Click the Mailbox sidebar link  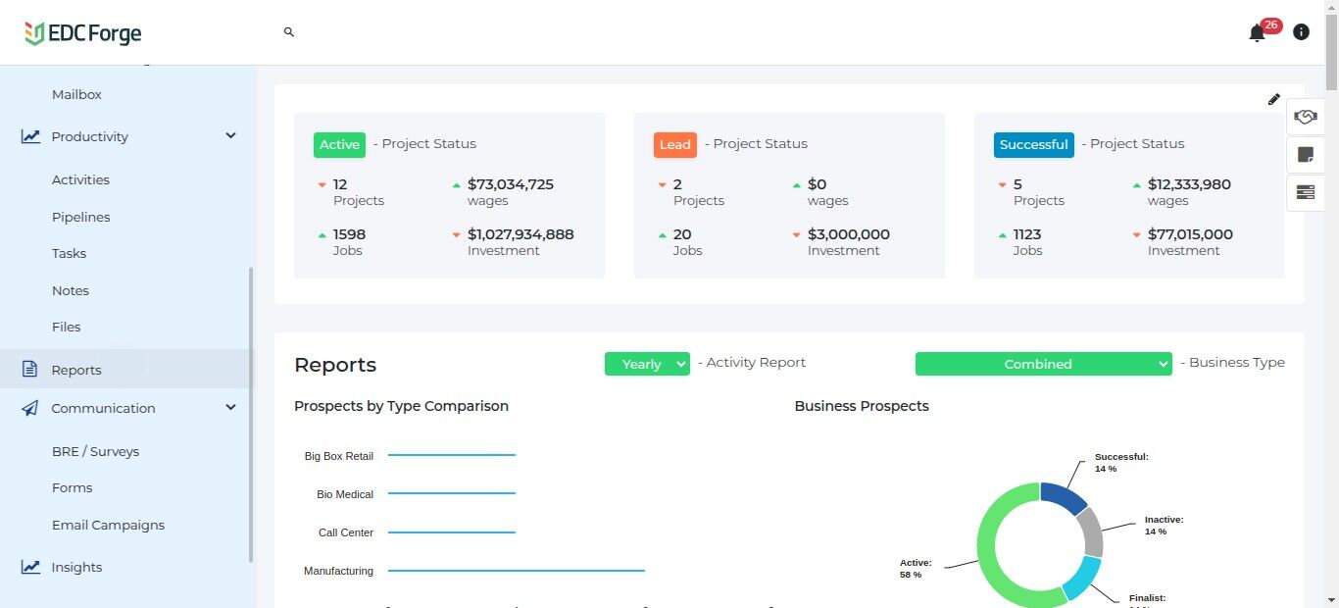[x=76, y=94]
